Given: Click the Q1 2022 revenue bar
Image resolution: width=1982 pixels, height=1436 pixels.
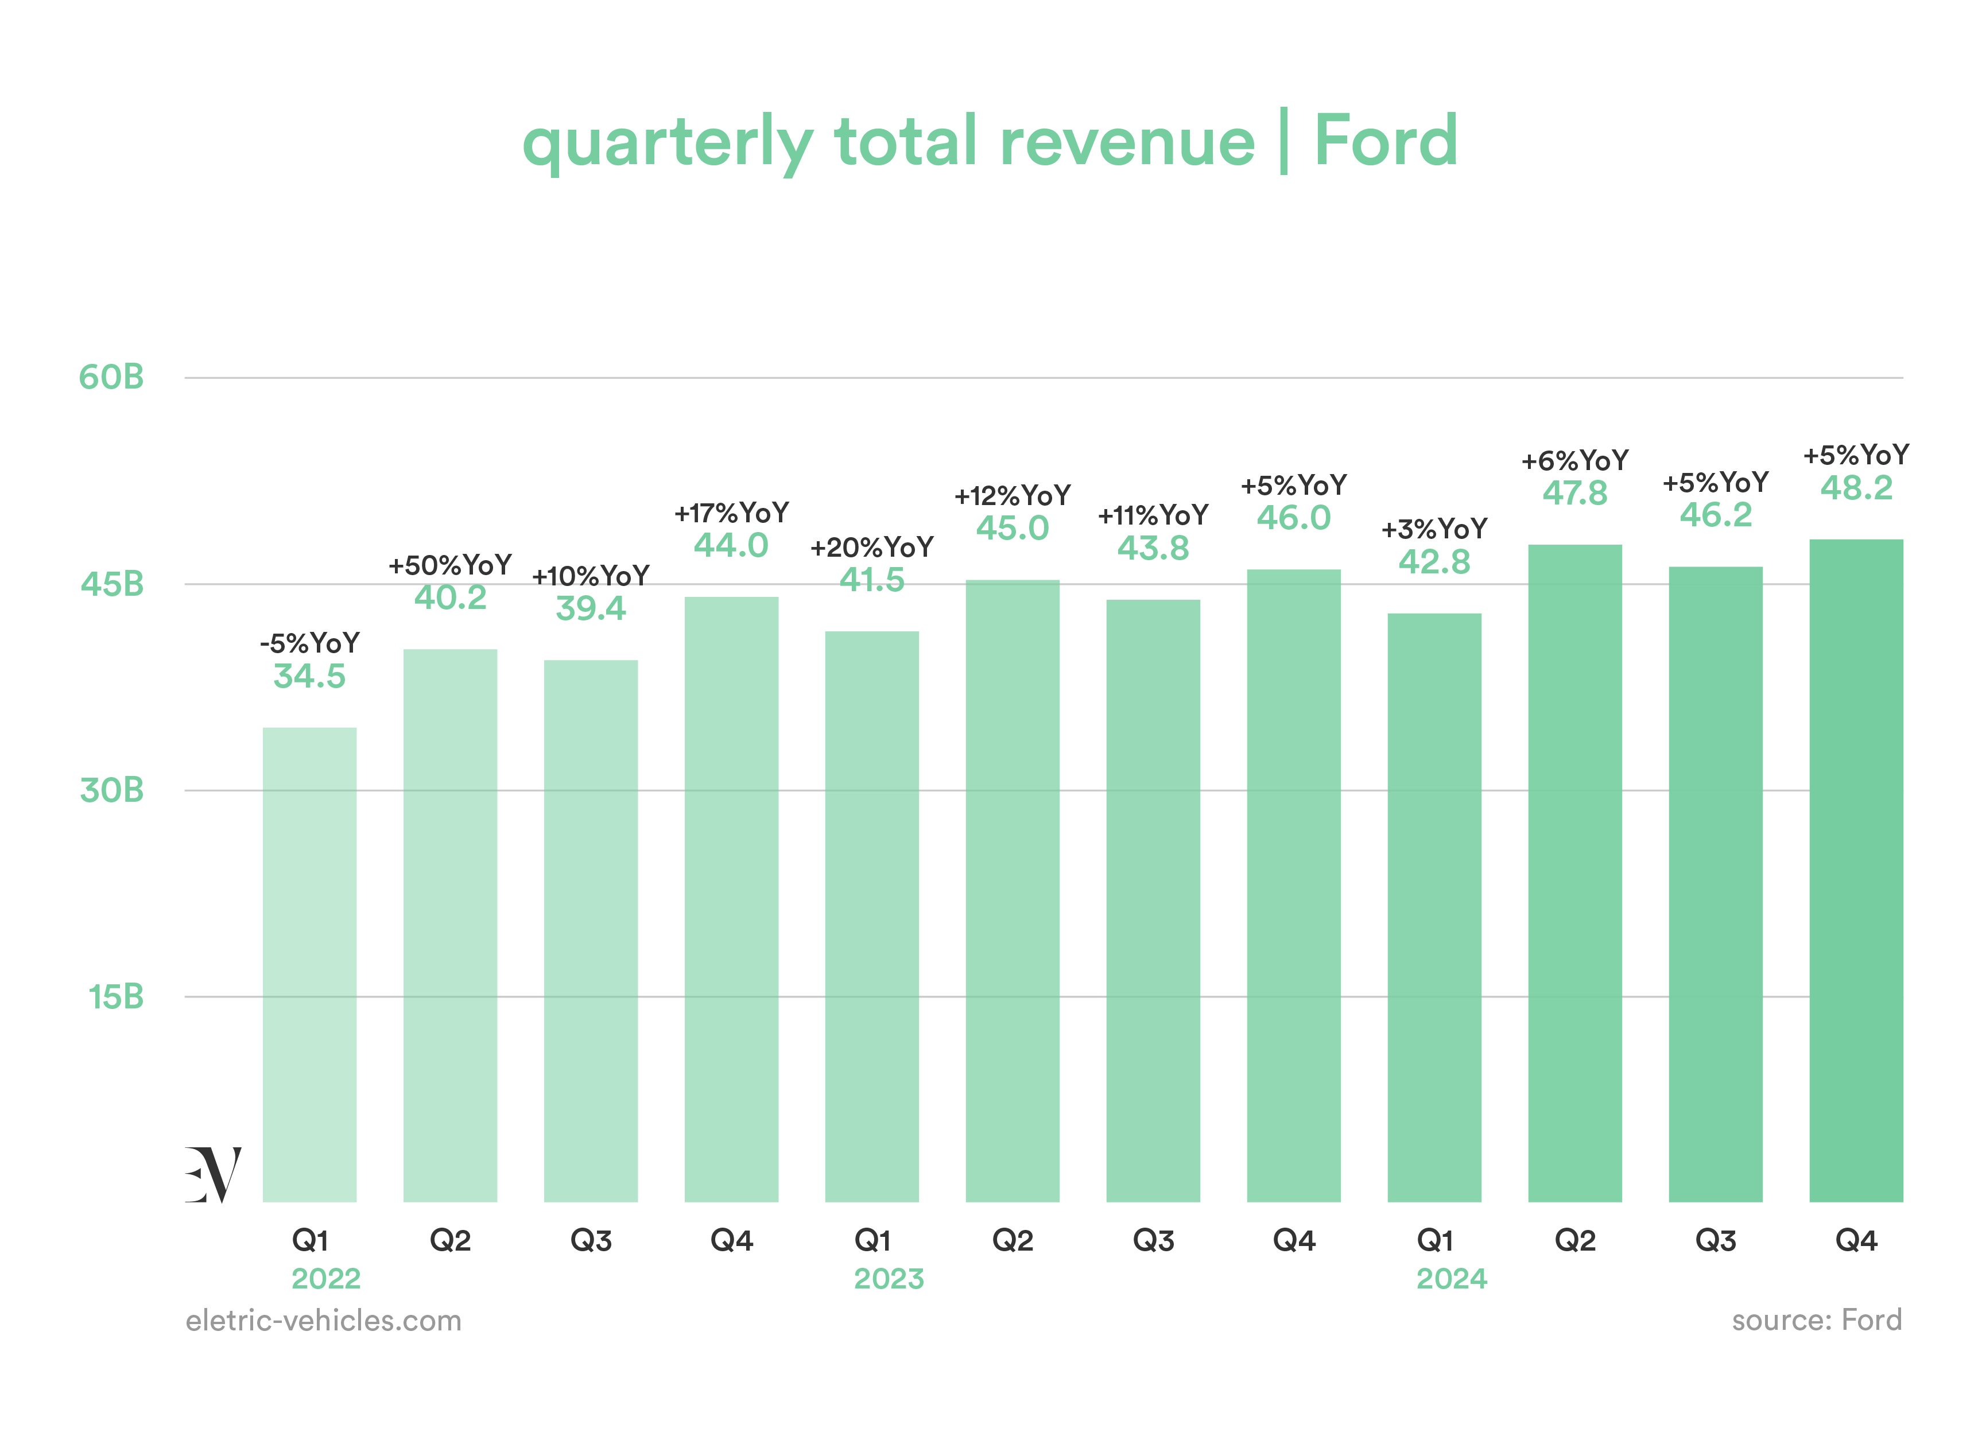Looking at the screenshot, I should coord(309,965).
